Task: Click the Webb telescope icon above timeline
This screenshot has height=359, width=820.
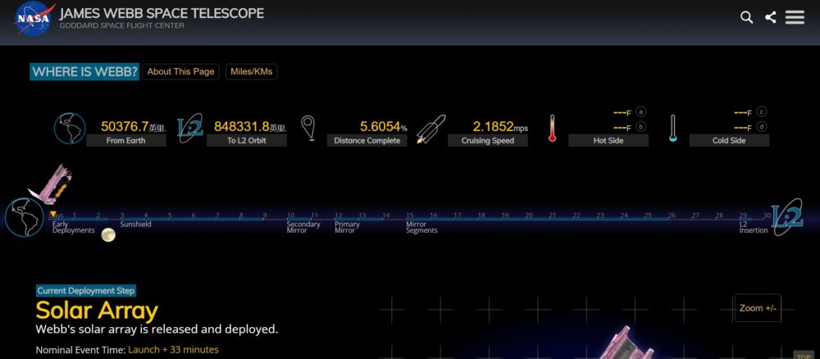Action: (x=51, y=184)
